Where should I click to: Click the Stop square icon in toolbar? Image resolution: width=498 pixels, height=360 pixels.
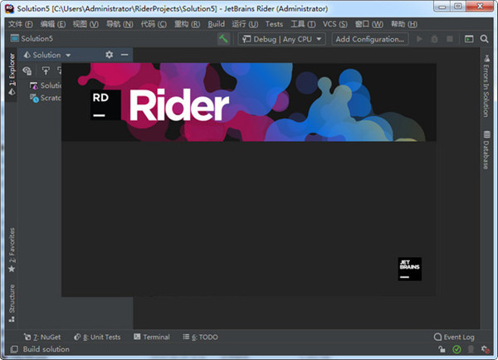click(x=450, y=39)
